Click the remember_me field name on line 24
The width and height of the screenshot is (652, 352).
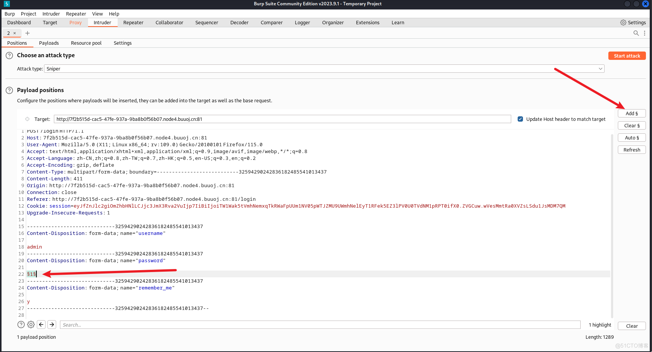155,288
